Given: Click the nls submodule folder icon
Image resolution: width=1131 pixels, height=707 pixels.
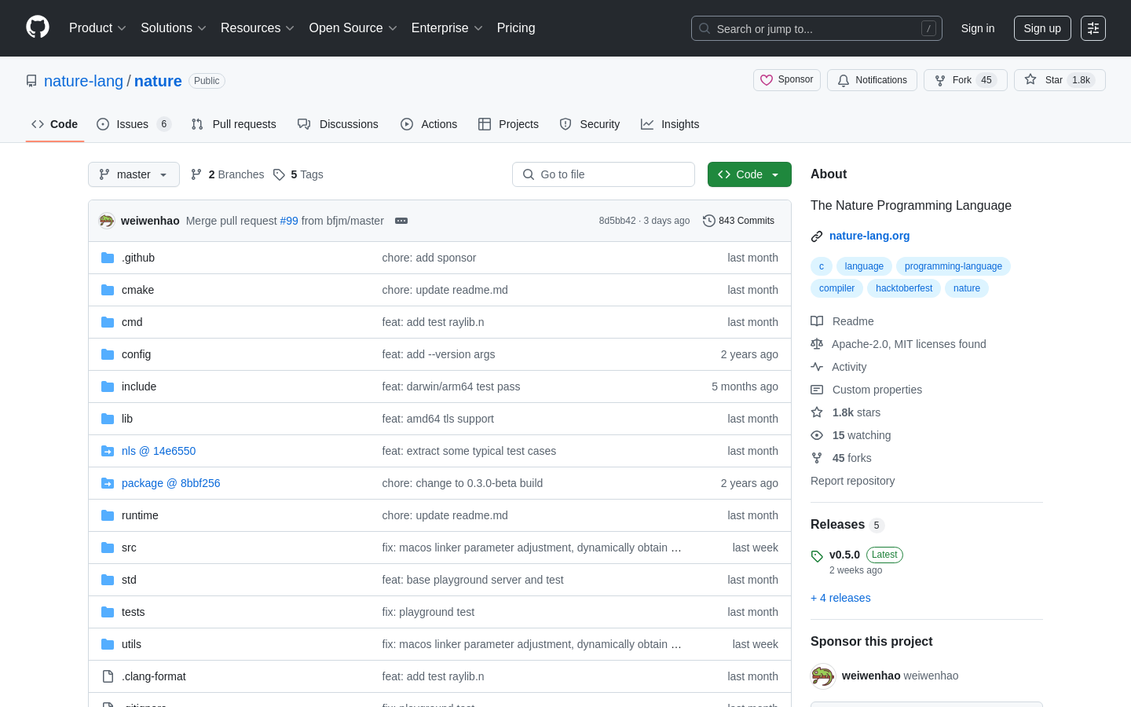Looking at the screenshot, I should [x=108, y=451].
